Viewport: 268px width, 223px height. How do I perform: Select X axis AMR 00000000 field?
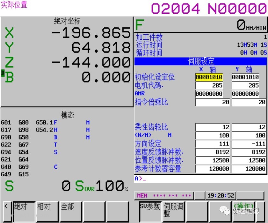pyautogui.click(x=209, y=94)
